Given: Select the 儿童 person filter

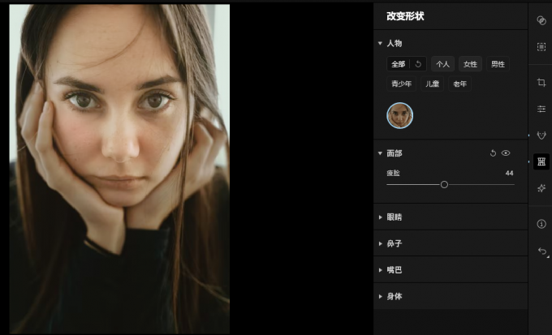Looking at the screenshot, I should pyautogui.click(x=432, y=84).
